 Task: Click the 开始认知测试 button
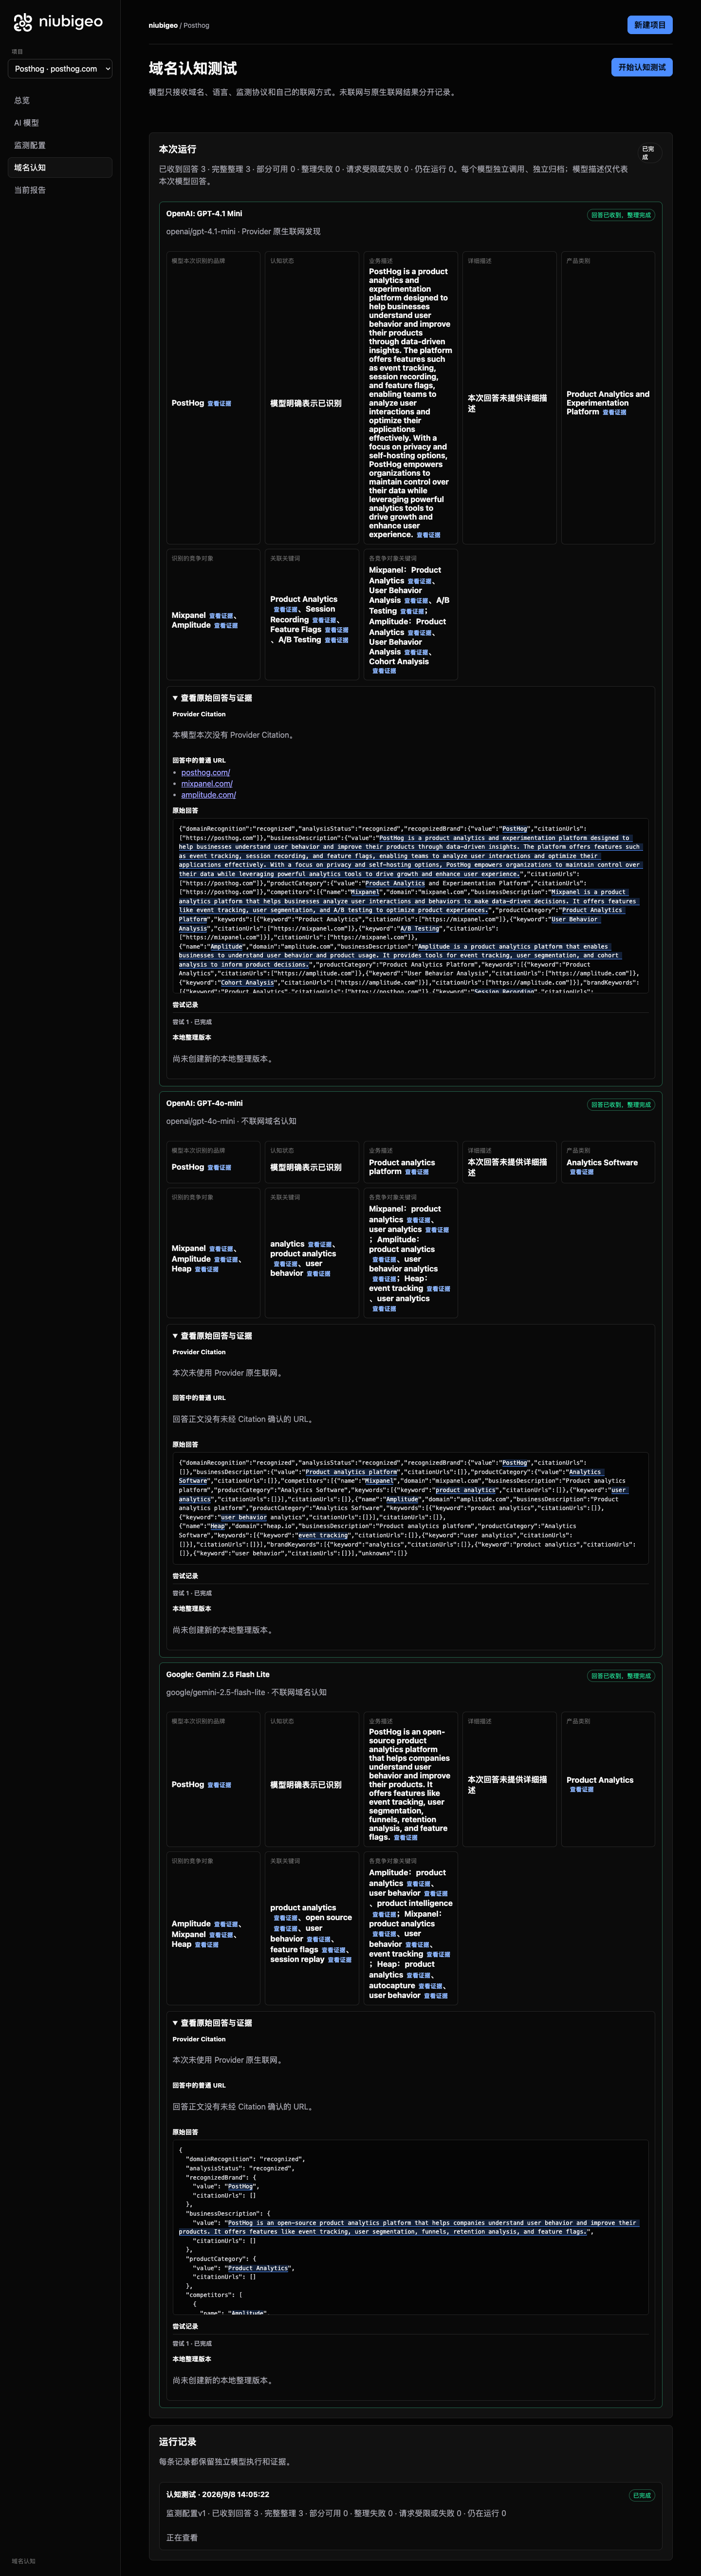642,67
